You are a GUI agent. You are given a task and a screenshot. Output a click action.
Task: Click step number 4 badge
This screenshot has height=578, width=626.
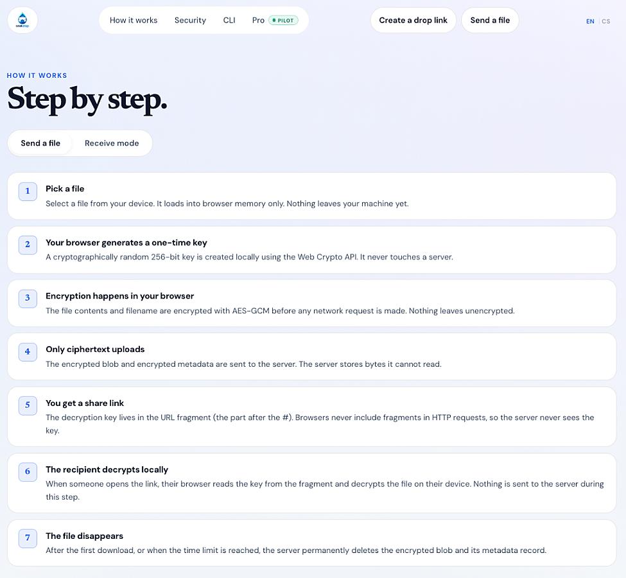pos(28,352)
